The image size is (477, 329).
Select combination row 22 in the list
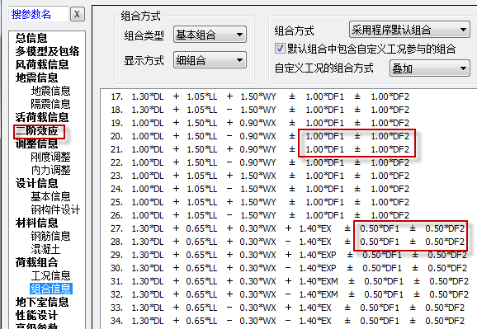tap(260, 162)
